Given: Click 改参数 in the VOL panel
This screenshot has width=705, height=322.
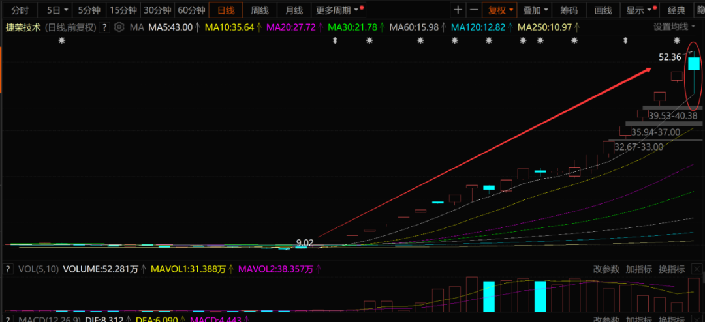Looking at the screenshot, I should (606, 269).
